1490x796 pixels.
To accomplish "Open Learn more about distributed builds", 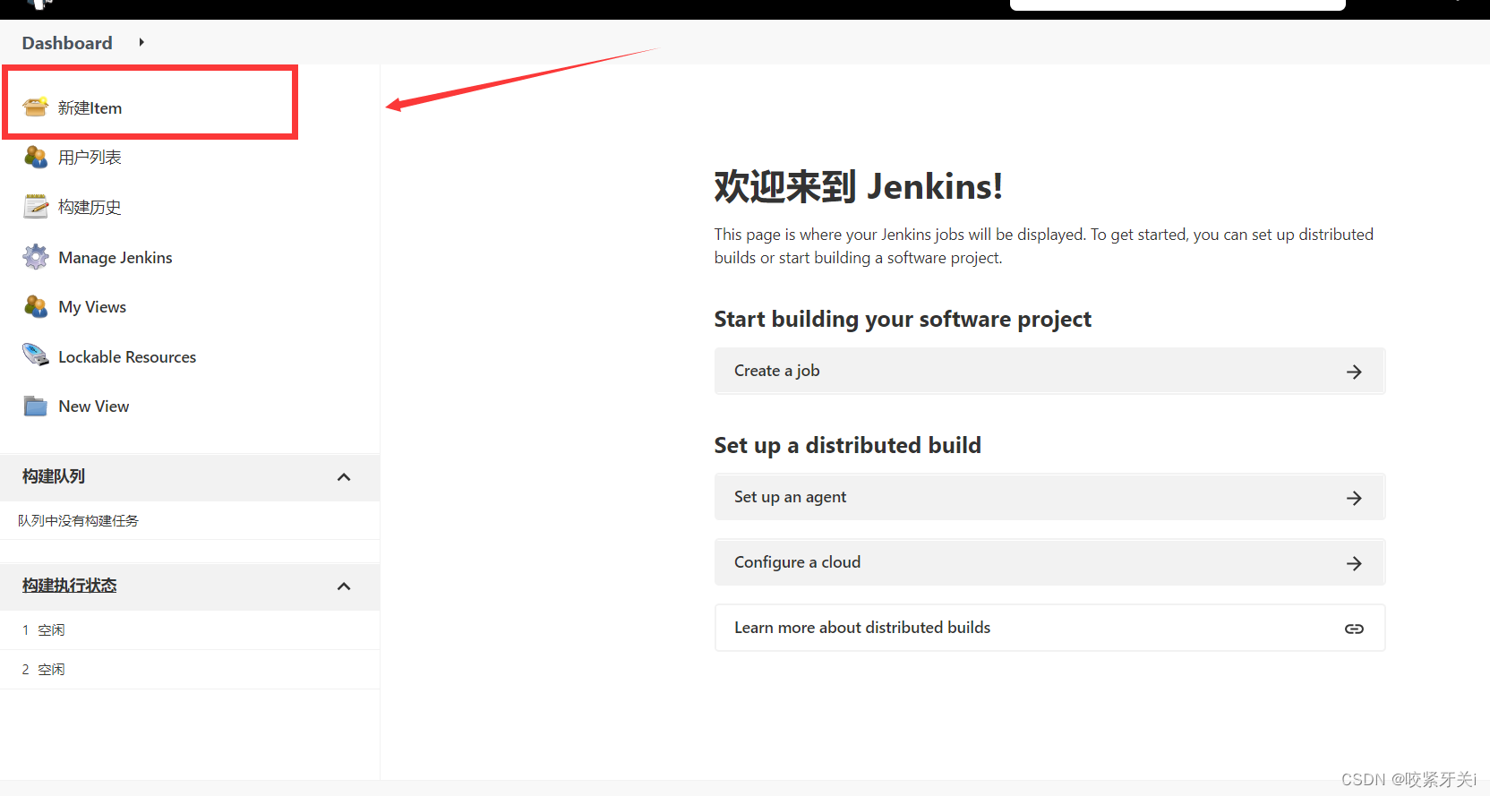I will pos(1049,628).
